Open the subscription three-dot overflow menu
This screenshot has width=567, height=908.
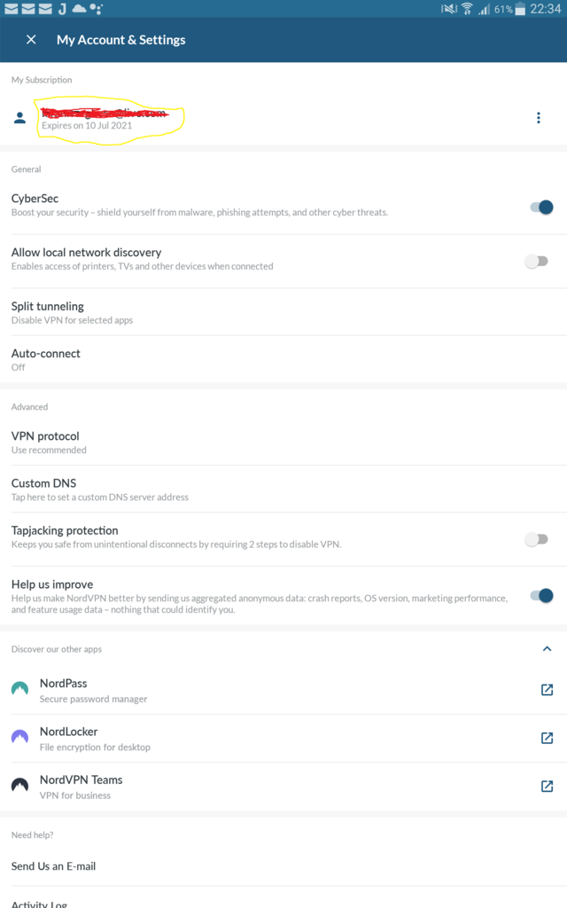tap(538, 118)
